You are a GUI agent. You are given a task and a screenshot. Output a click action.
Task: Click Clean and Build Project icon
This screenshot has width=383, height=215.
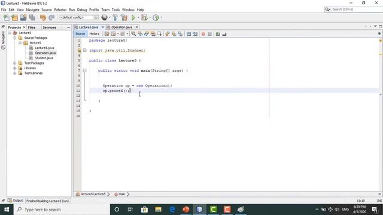tap(124, 17)
